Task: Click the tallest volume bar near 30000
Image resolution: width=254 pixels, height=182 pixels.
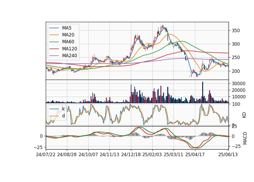Action: 202,92
